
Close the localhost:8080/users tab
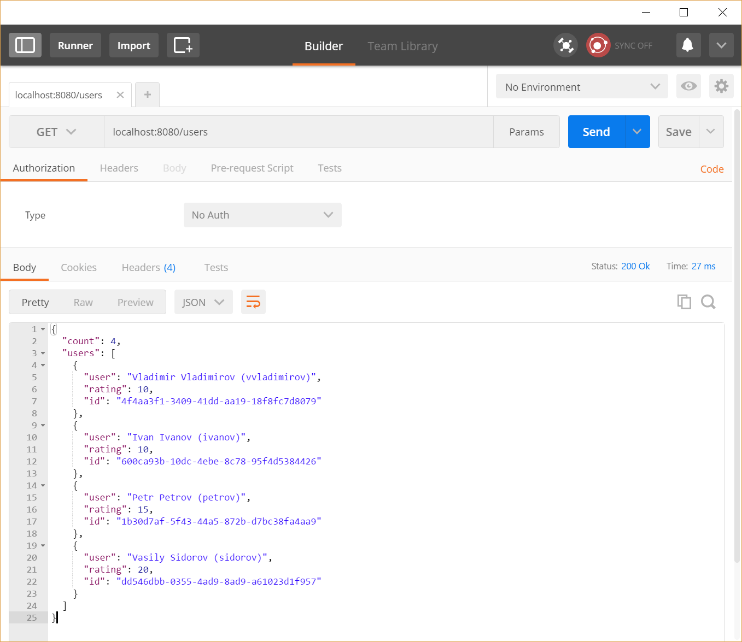[x=120, y=95]
